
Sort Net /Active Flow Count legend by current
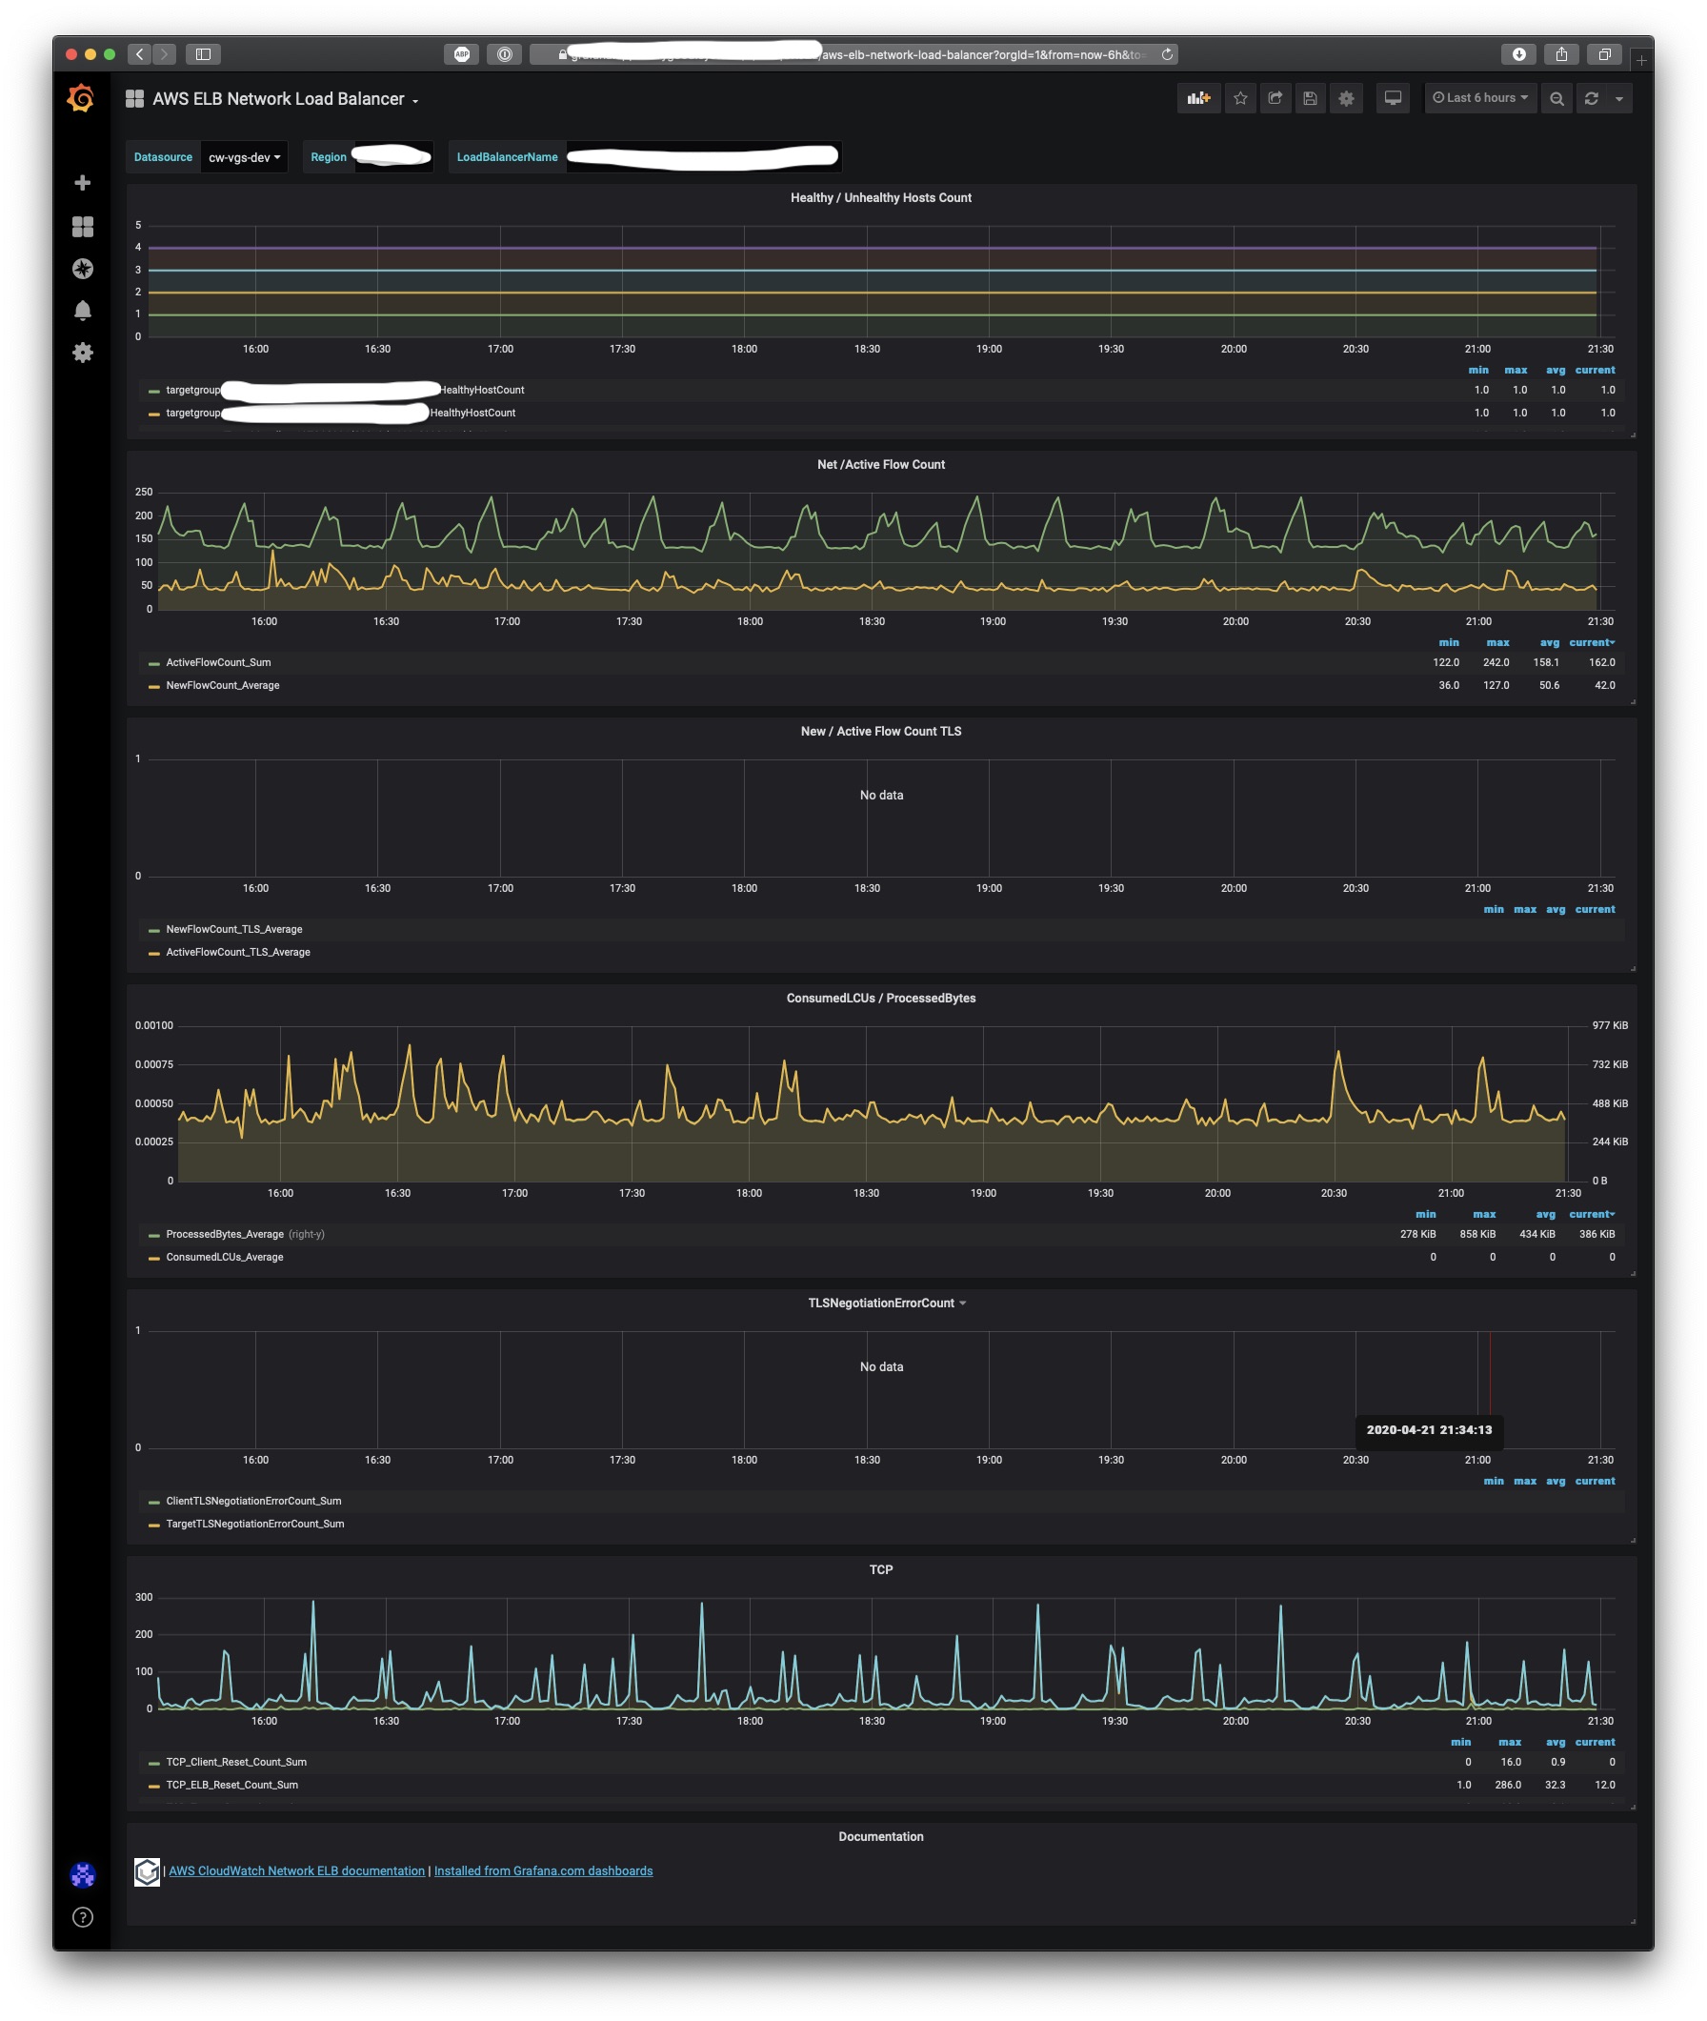1592,644
